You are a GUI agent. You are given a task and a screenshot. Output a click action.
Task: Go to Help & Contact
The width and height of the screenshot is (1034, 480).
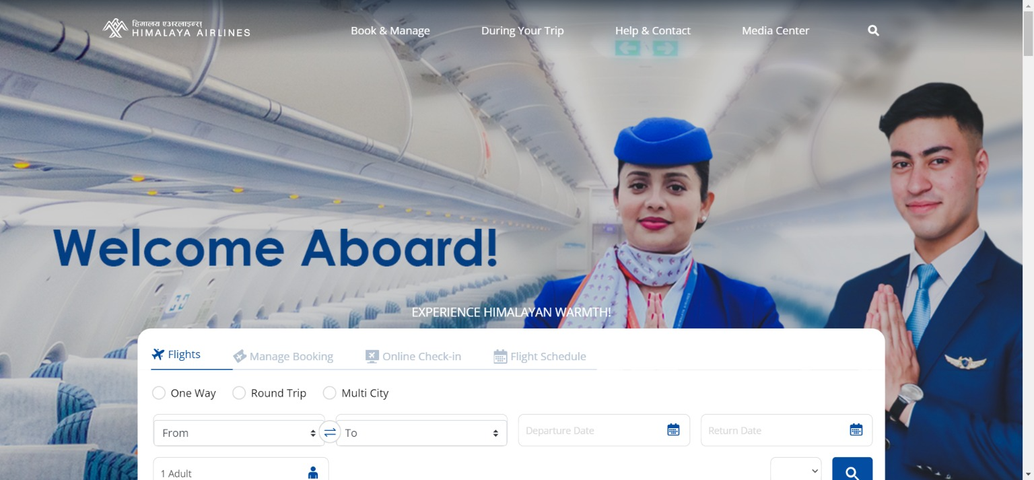pyautogui.click(x=652, y=30)
